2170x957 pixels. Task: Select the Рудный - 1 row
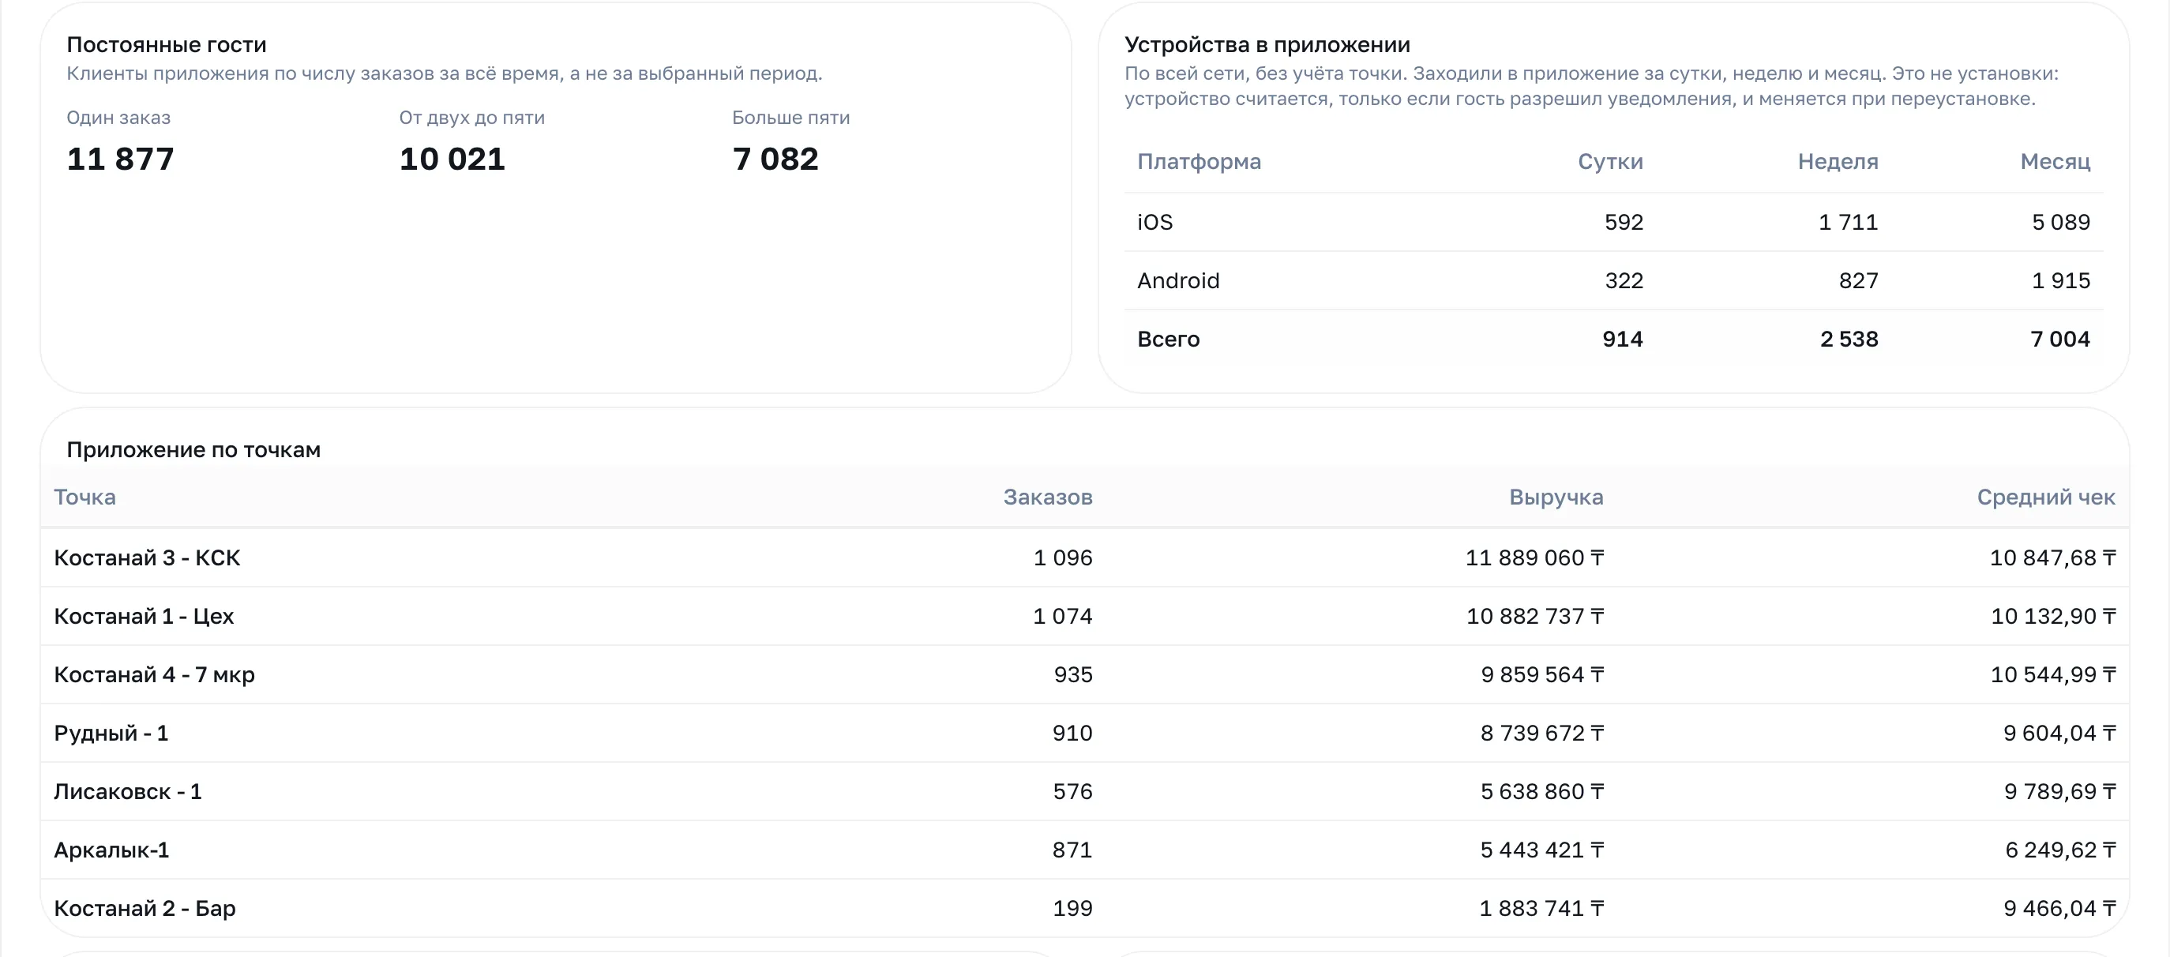(1085, 733)
